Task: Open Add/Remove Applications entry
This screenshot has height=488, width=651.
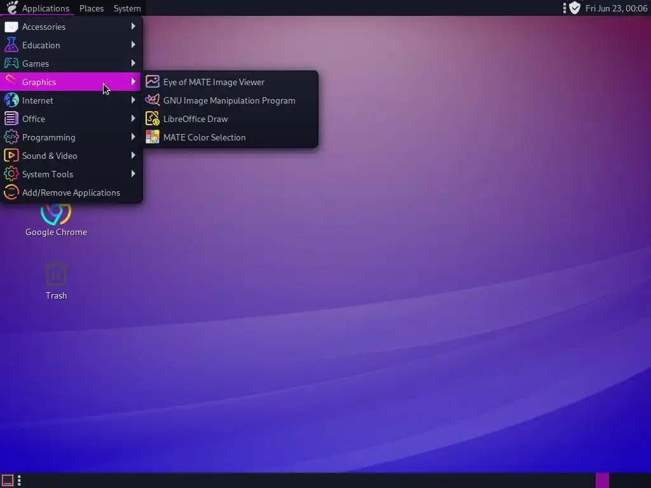Action: pyautogui.click(x=71, y=193)
